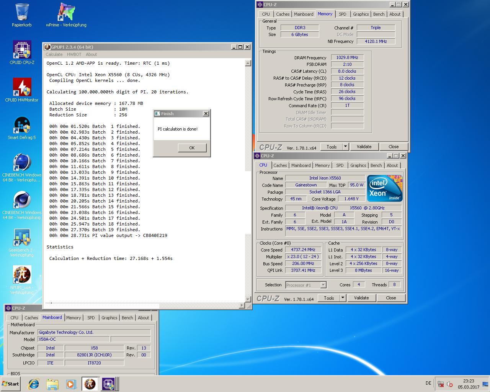Click the Bus Speed 206.00 MHz value
The image size is (490, 392).
pos(303,263)
